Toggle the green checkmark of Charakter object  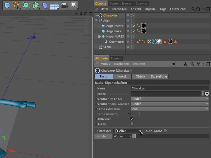pyautogui.click(x=134, y=15)
